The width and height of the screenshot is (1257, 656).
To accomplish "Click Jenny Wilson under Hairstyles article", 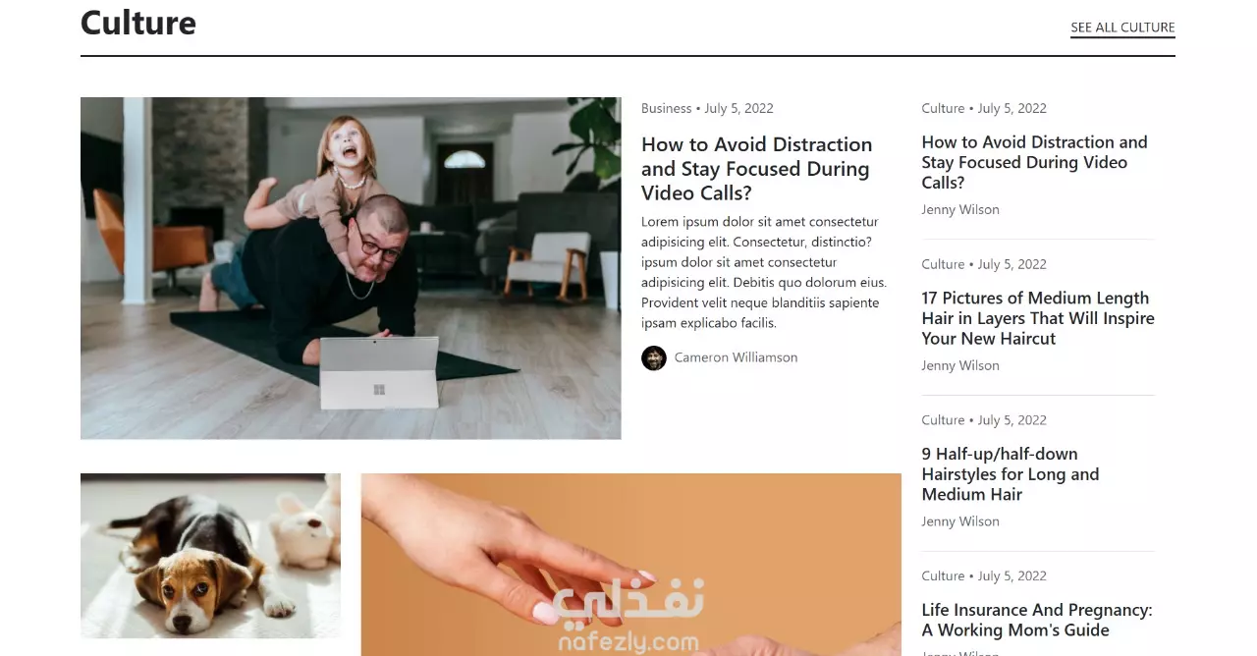I will 960,521.
